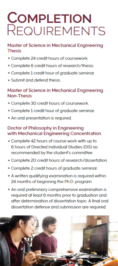Select the Master of Science Thesis heading
The height and width of the screenshot is (266, 118).
coord(55,48)
